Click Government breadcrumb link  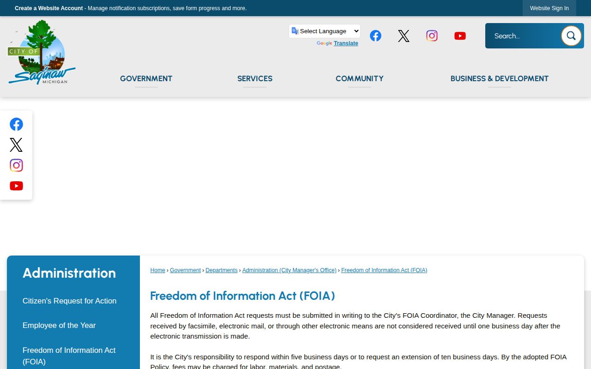point(185,270)
